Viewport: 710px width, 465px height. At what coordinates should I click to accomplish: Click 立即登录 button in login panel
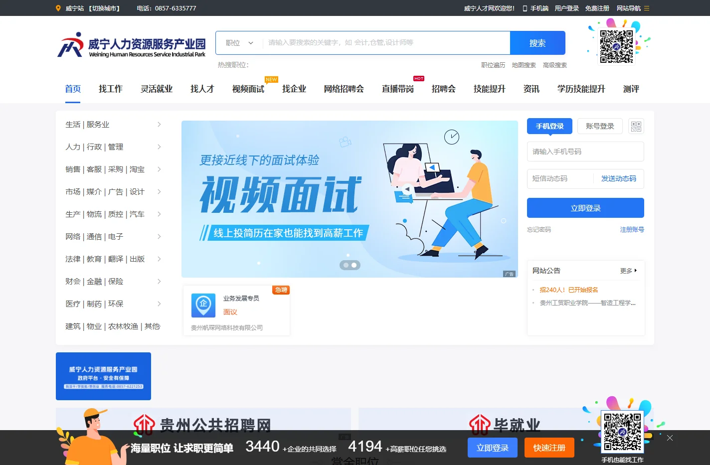585,208
